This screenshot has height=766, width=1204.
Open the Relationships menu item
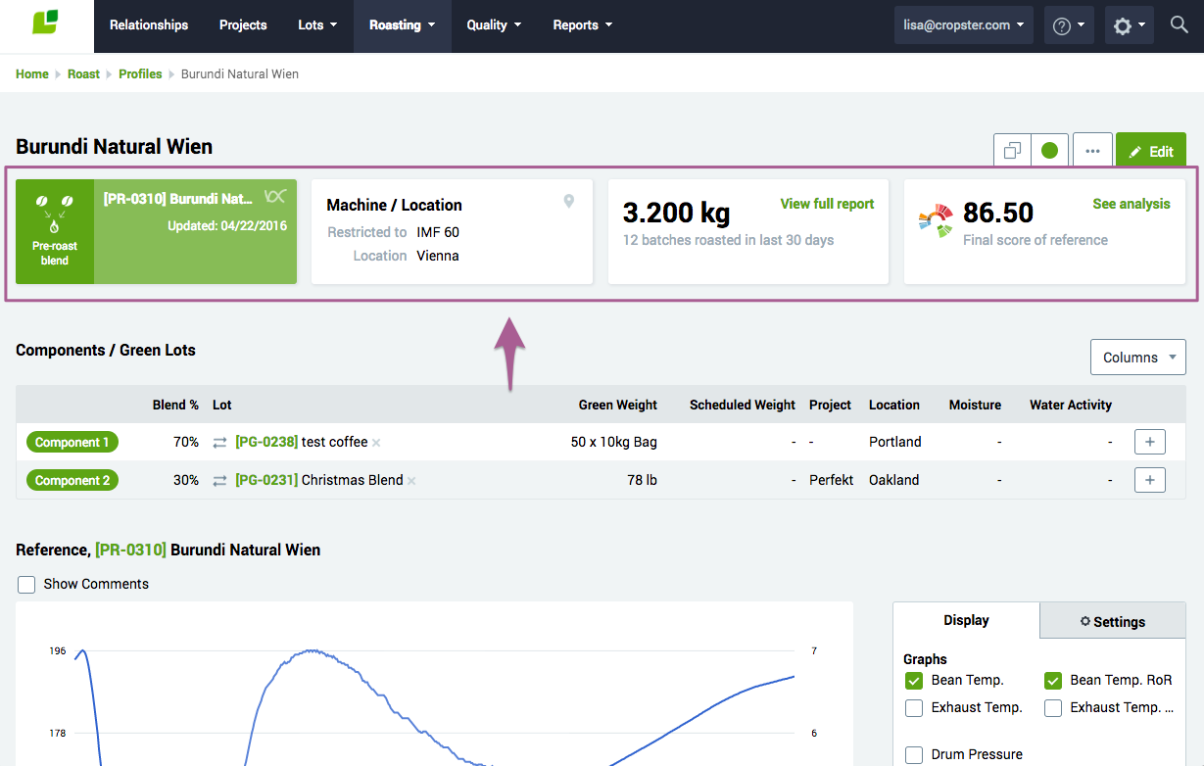(149, 25)
